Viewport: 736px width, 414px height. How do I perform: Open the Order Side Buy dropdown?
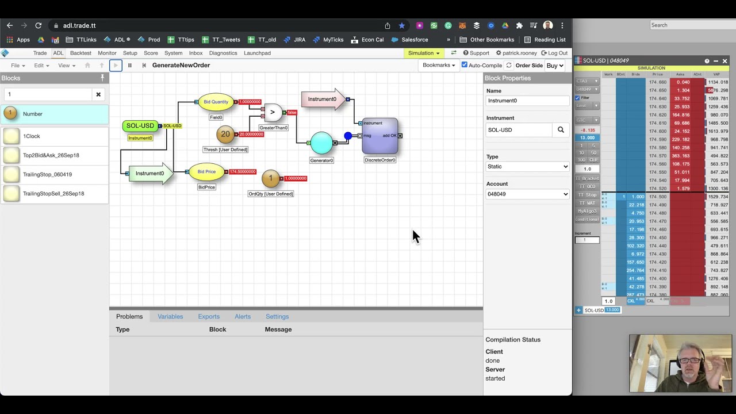[x=555, y=66]
